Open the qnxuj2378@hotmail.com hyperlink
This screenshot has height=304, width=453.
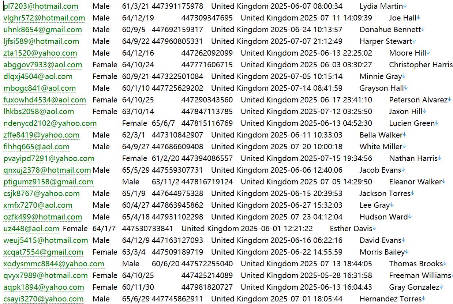[x=47, y=170]
